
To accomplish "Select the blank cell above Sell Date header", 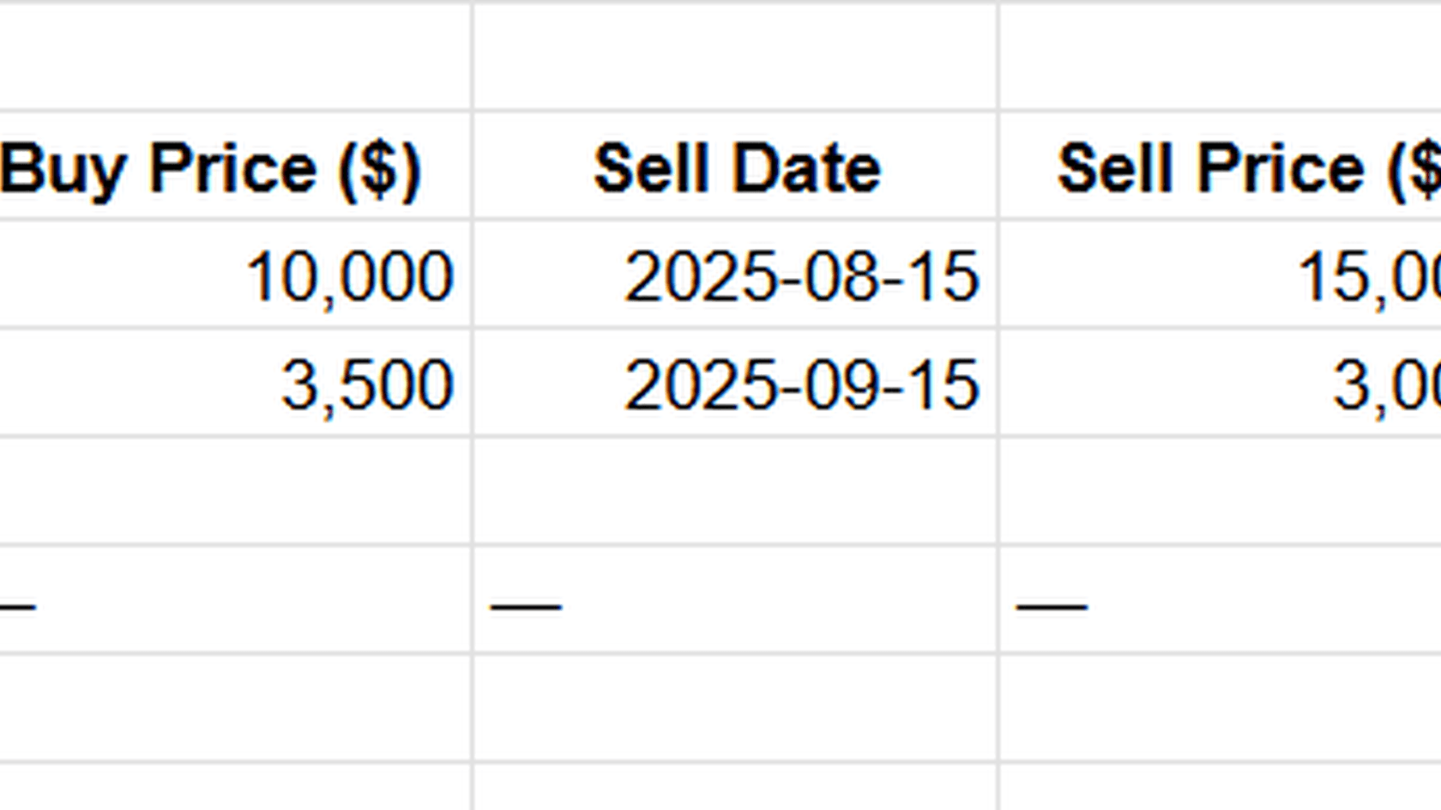I will tap(735, 57).
